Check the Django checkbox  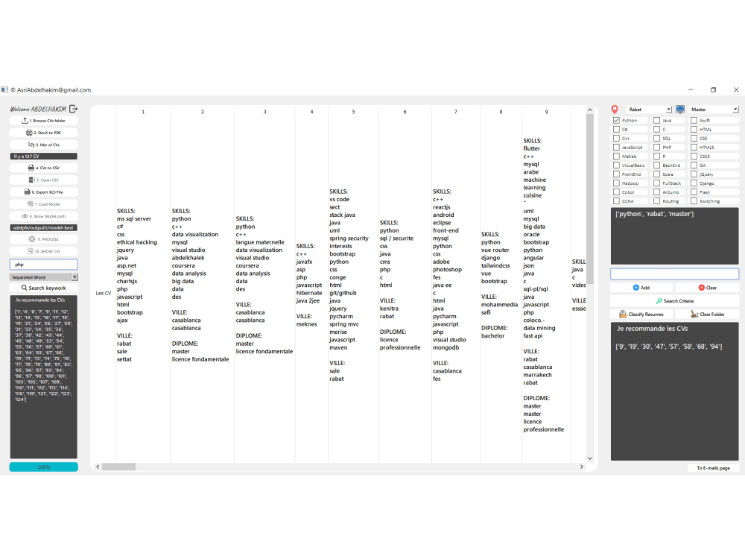tap(694, 183)
